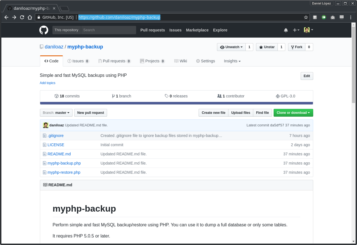Click inside the repository search field

tap(108, 30)
